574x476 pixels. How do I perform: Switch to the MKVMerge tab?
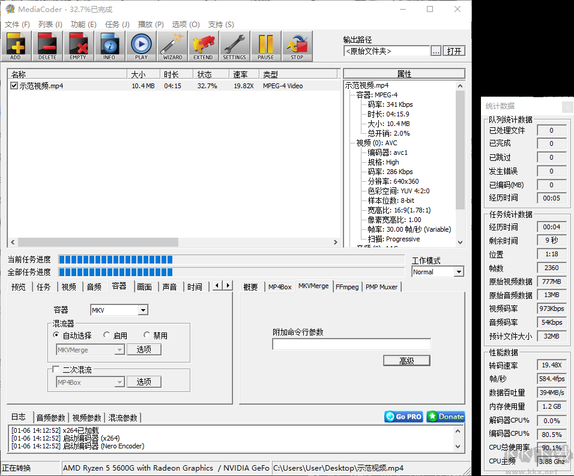(313, 286)
